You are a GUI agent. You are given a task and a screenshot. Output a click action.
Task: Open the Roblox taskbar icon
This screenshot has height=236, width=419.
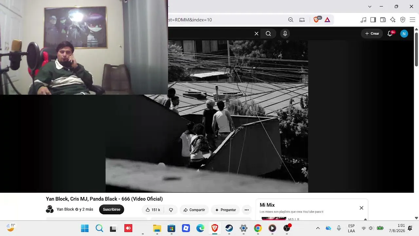click(x=186, y=228)
